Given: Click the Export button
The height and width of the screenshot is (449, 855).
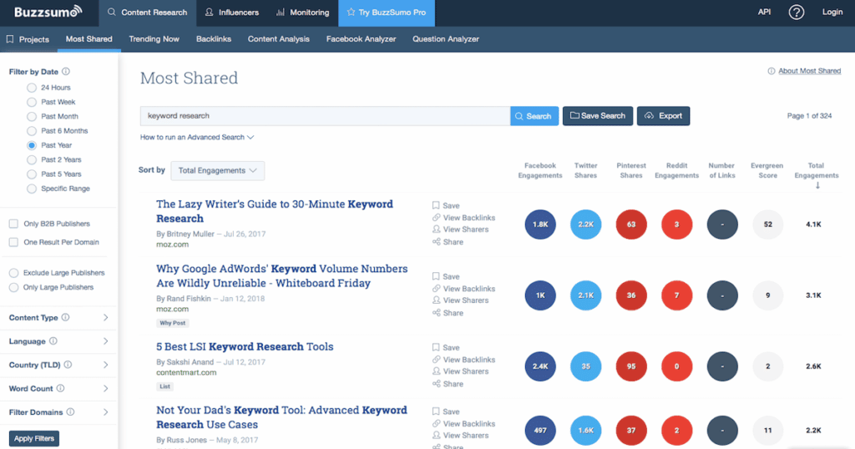Looking at the screenshot, I should (x=663, y=116).
